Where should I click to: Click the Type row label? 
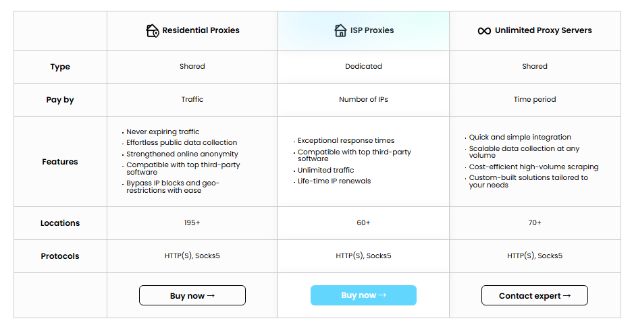60,67
